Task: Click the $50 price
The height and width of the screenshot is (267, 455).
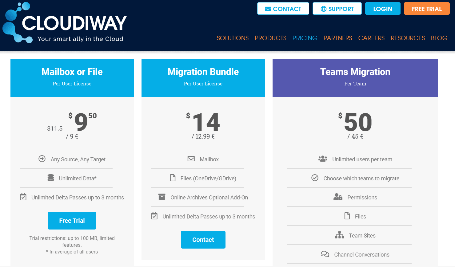Action: coord(355,121)
